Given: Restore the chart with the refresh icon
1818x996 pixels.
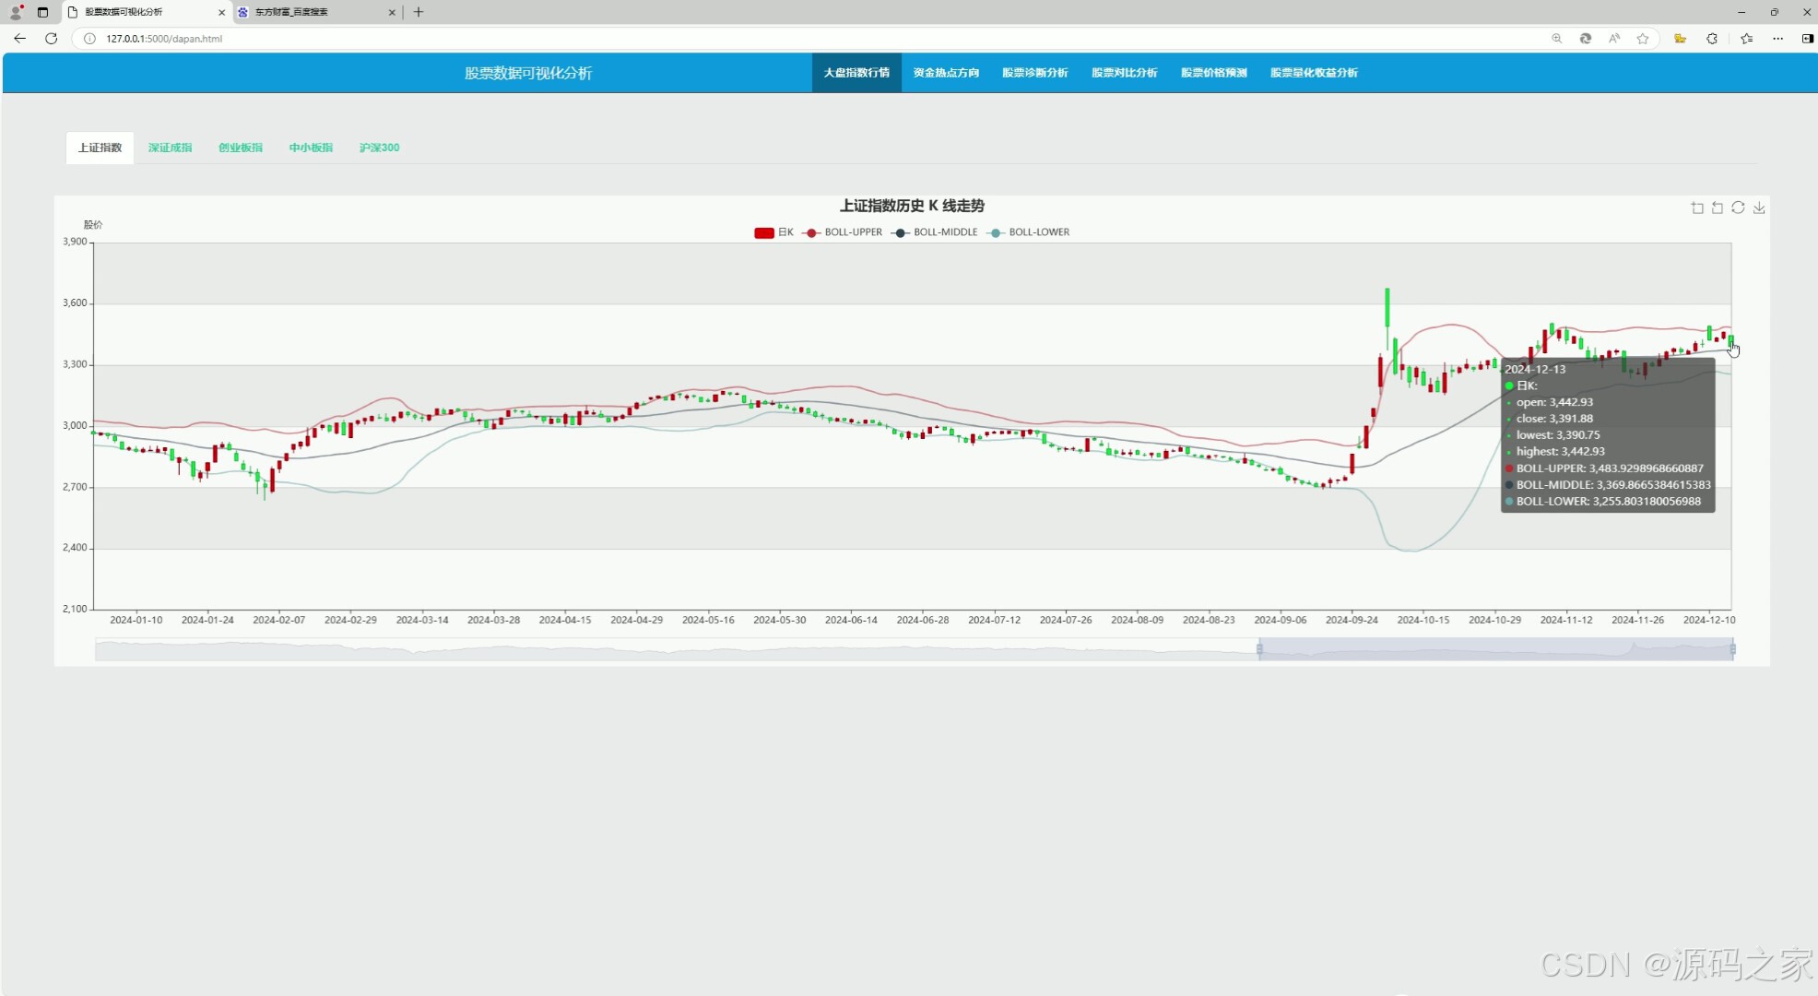Looking at the screenshot, I should (1738, 208).
